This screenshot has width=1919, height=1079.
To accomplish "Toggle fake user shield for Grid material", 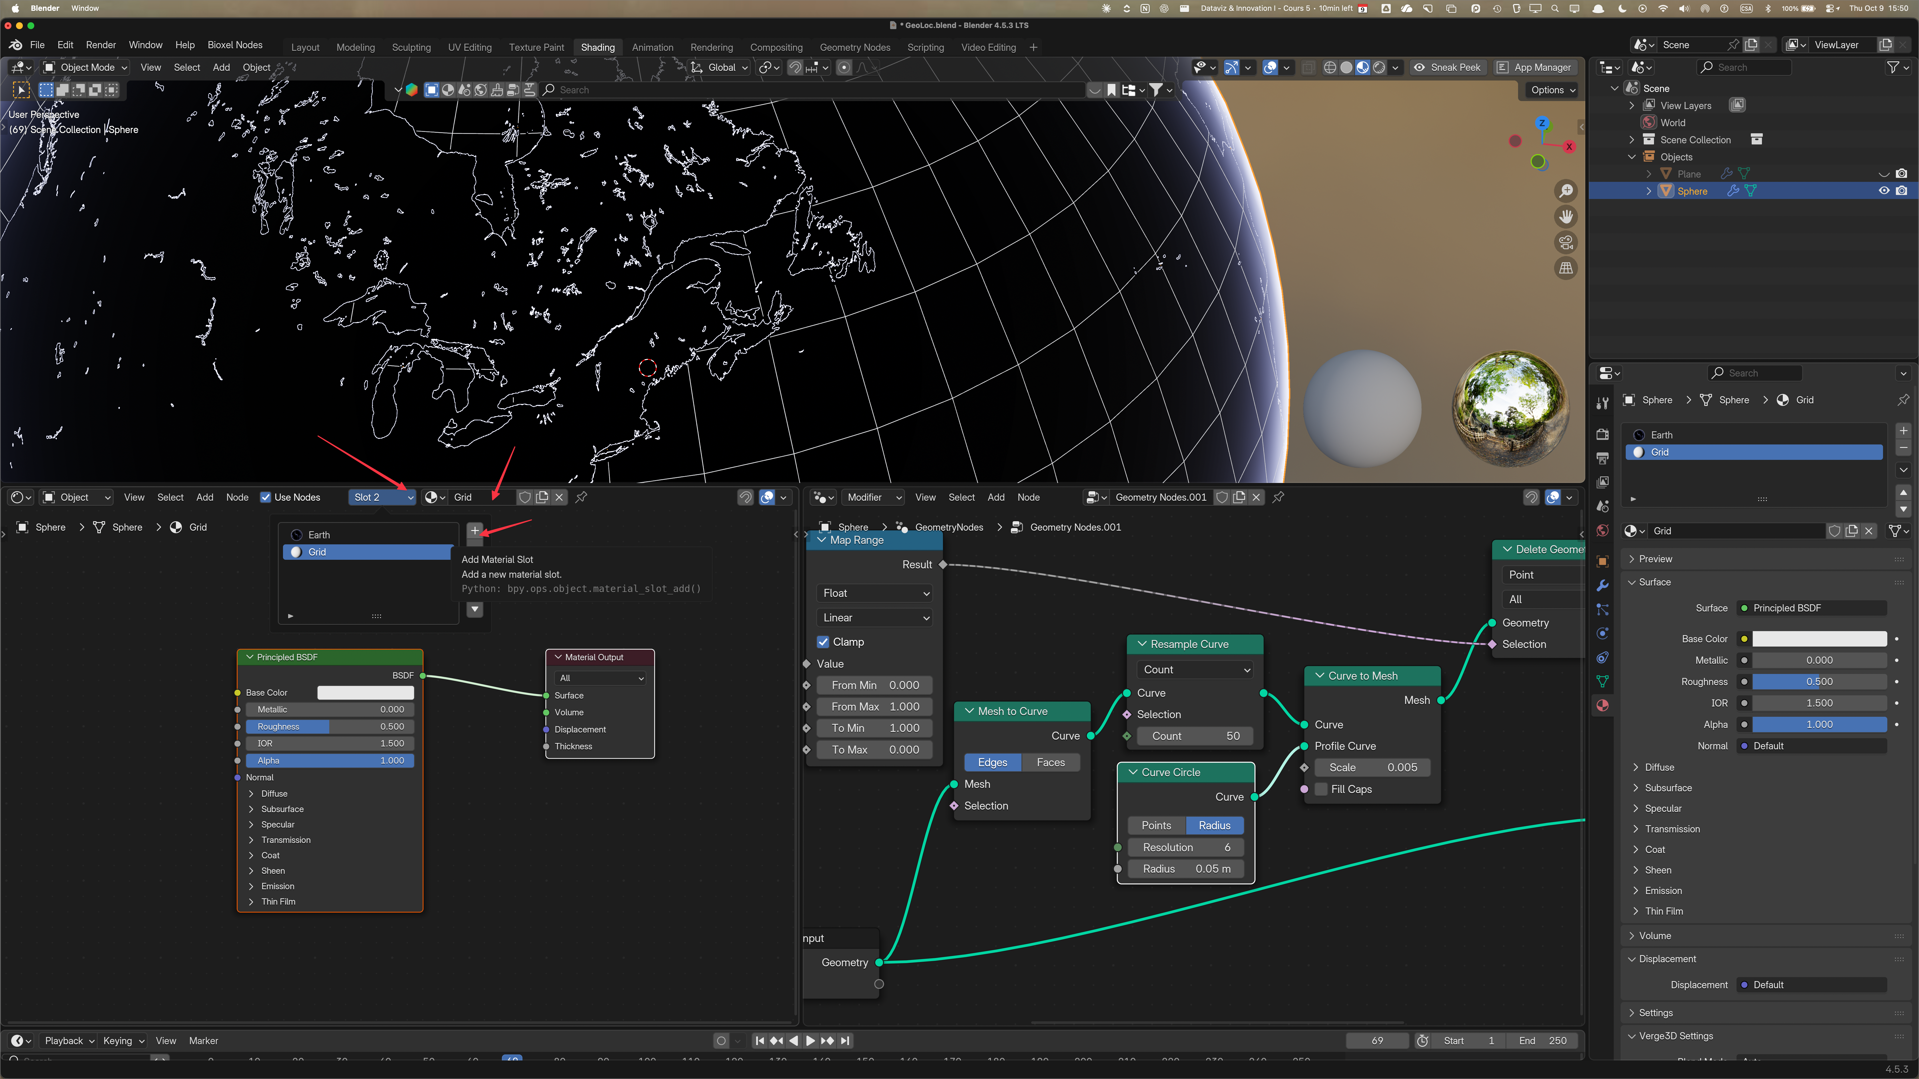I will click(525, 498).
